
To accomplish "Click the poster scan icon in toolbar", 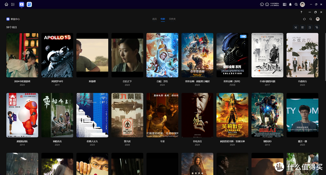I will [296, 27].
